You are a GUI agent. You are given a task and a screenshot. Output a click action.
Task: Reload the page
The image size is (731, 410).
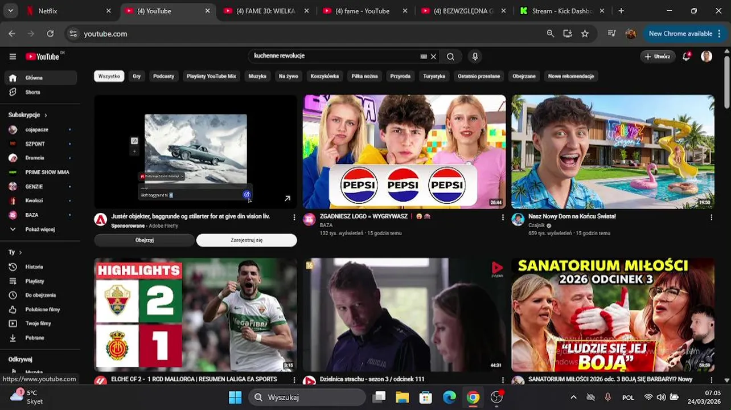tap(50, 34)
